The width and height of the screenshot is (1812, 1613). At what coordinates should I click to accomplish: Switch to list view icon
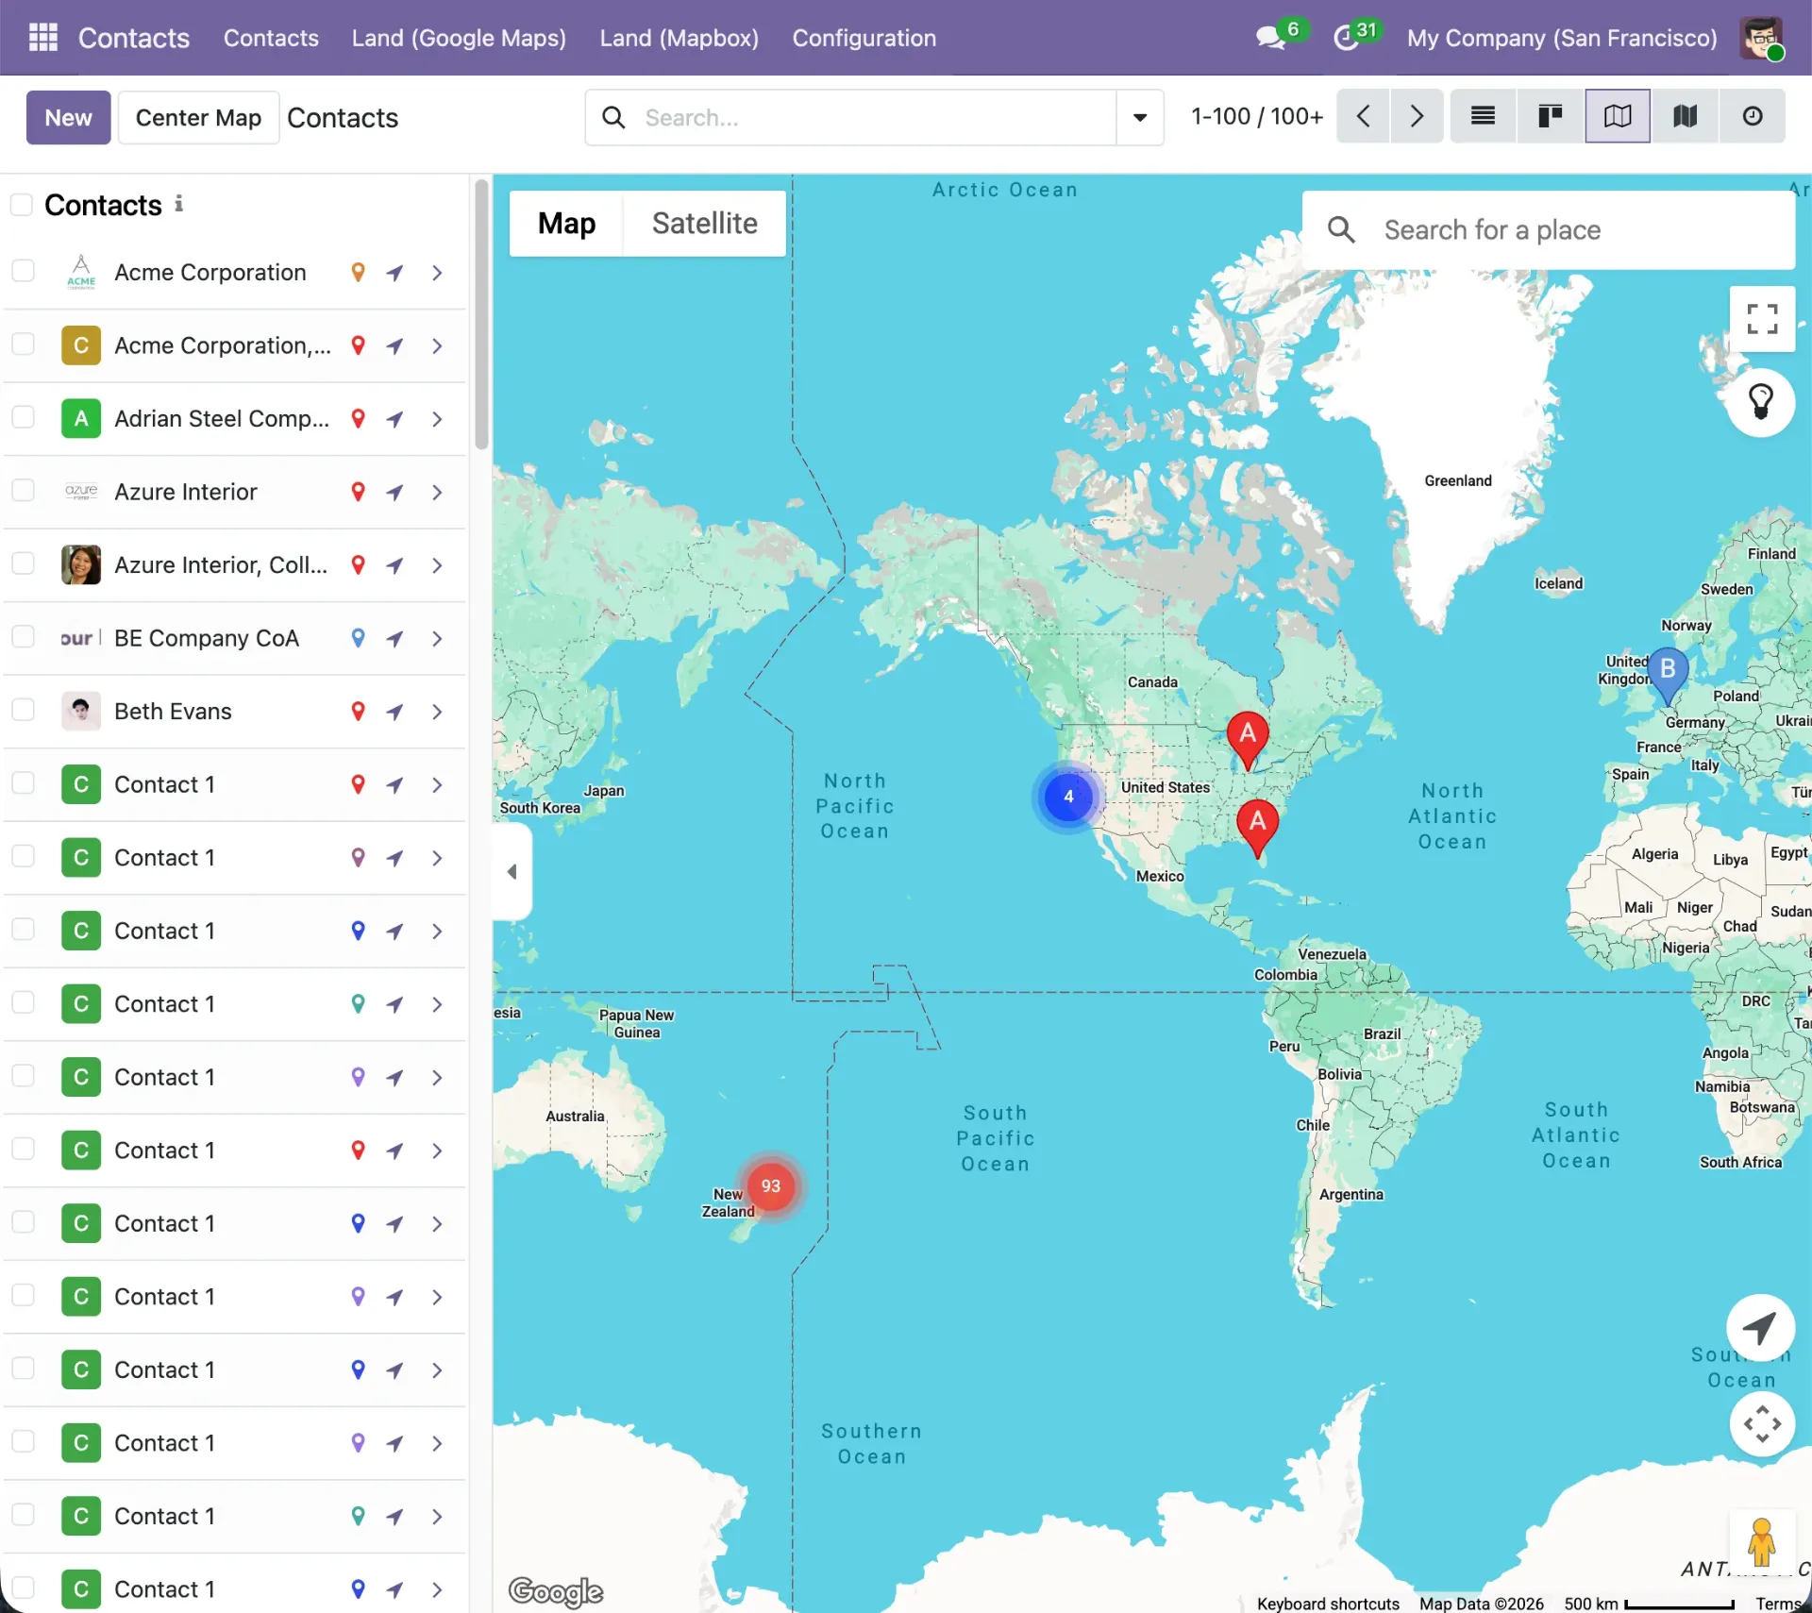point(1483,116)
